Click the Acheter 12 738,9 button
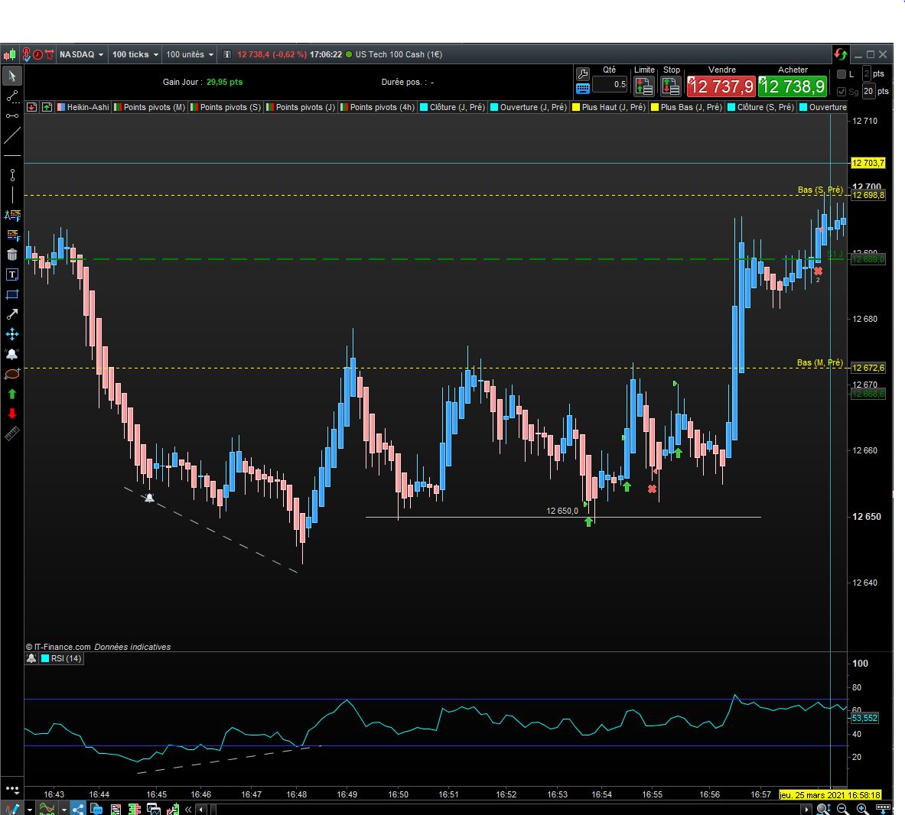Viewport: 905px width, 815px height. click(x=792, y=86)
